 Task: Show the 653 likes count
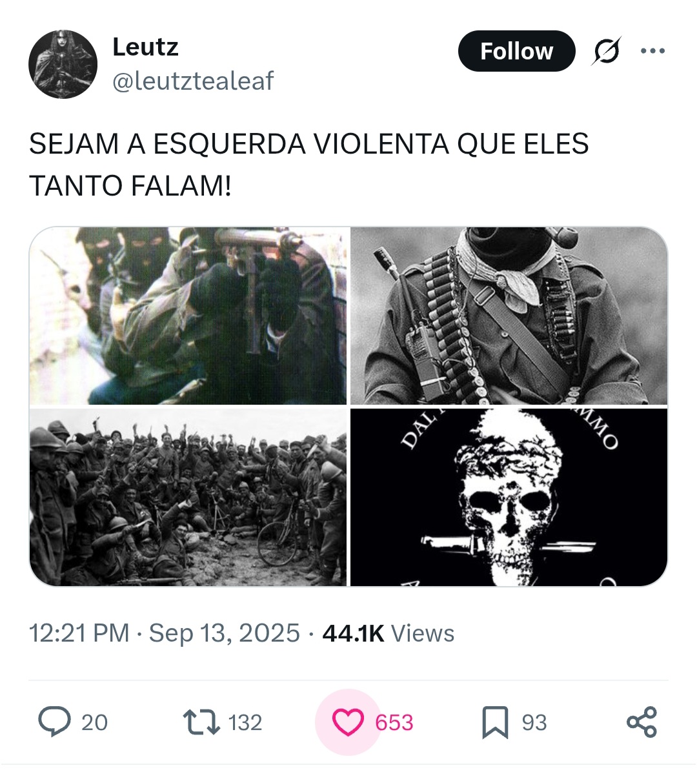[x=394, y=722]
